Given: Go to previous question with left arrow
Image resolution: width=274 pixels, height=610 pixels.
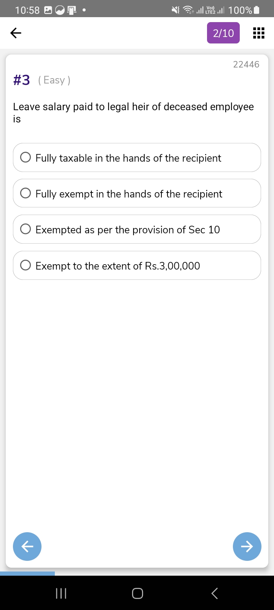Looking at the screenshot, I should 27,546.
